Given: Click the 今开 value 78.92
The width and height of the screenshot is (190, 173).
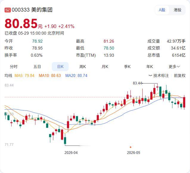Looking at the screenshot, I should click(x=37, y=41).
